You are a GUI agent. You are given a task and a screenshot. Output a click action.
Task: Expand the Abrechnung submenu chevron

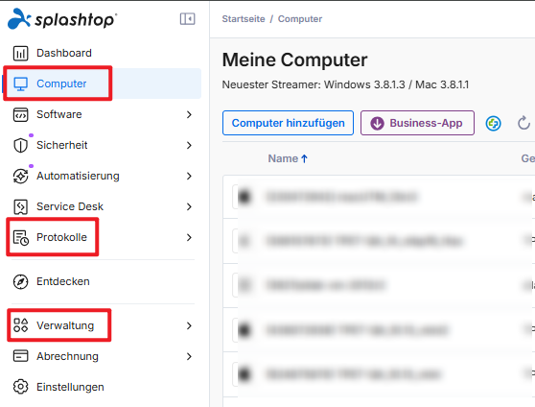[x=190, y=356]
